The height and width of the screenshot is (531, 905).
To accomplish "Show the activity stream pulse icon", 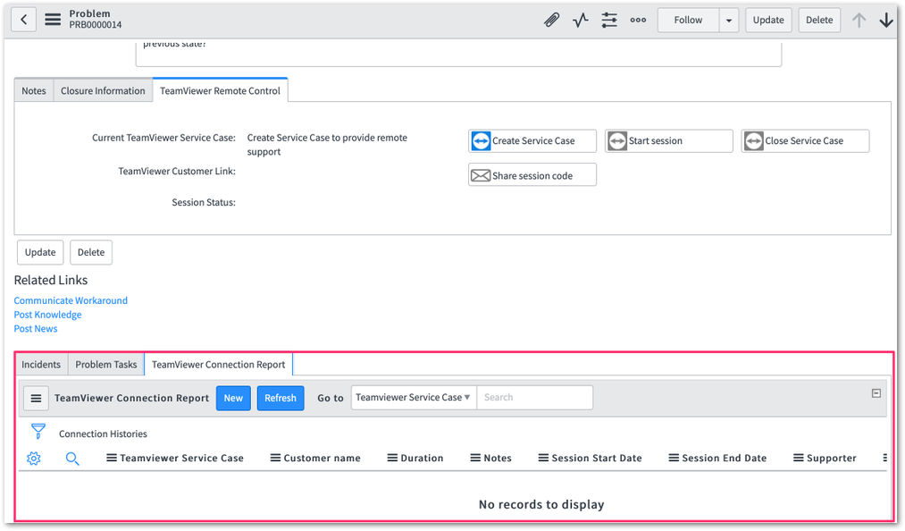I will pyautogui.click(x=580, y=21).
